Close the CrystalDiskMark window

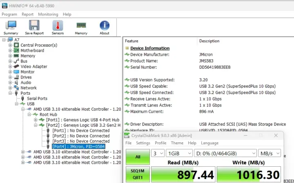pos(276,135)
